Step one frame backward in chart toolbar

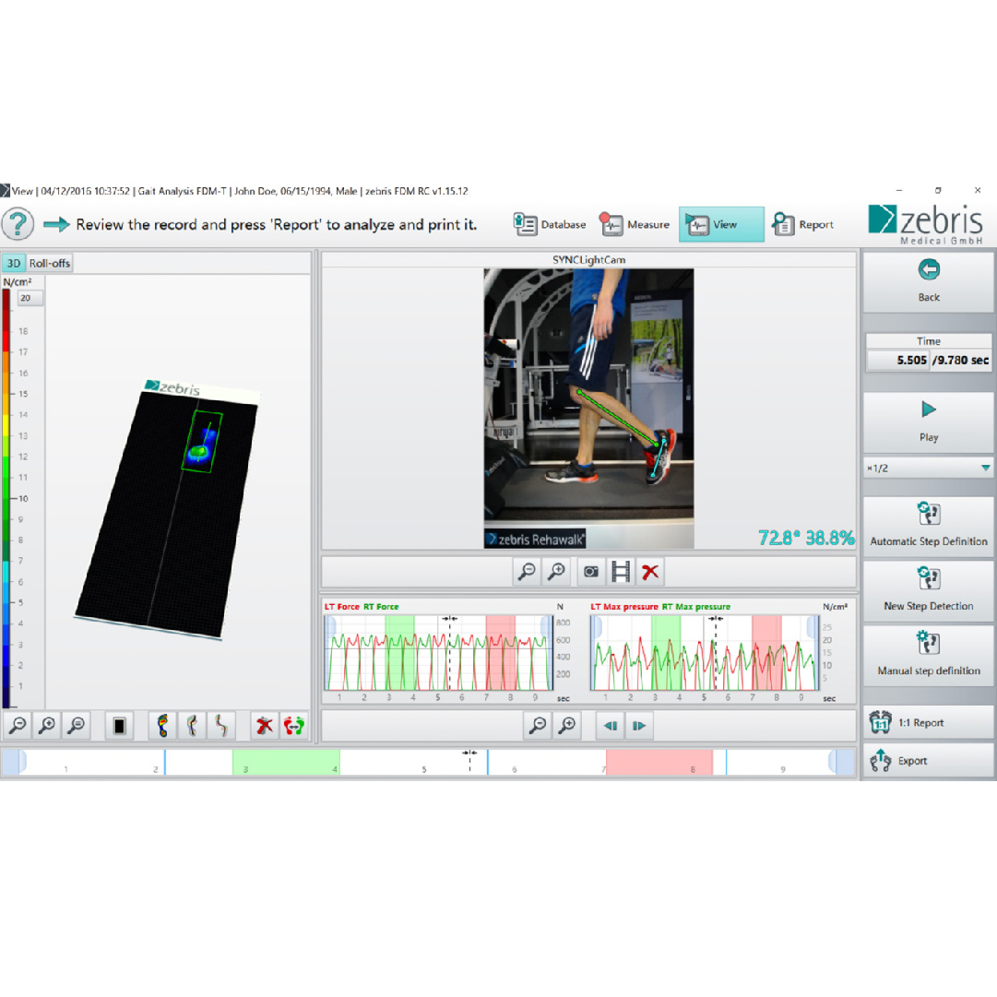click(x=610, y=726)
